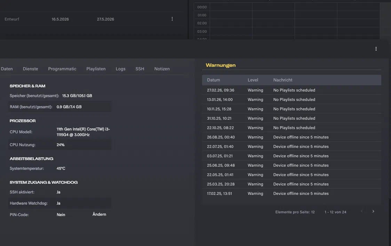This screenshot has height=246, width=391.
Task: Click the 03:00 schedule time label
Action: (202, 31)
